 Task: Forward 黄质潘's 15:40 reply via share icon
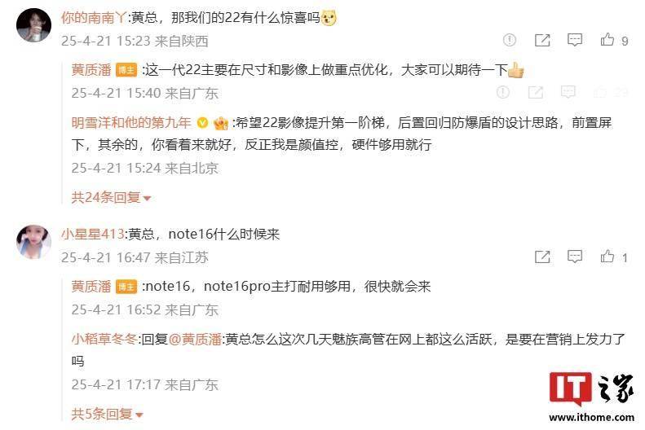pos(536,92)
